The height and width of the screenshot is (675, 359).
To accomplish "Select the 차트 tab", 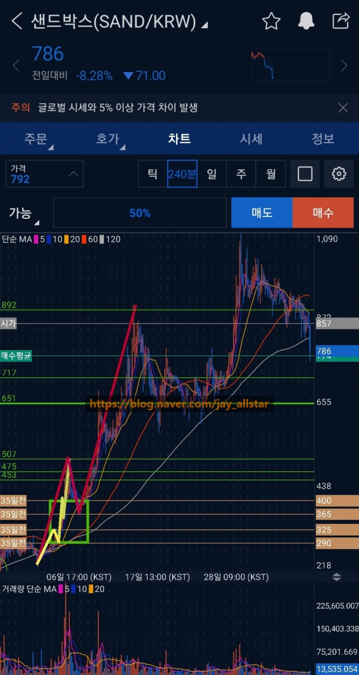I will [x=179, y=139].
